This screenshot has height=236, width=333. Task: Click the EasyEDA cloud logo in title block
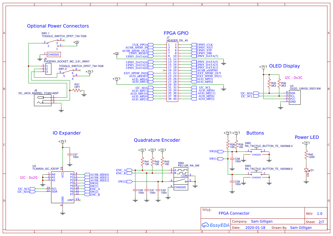205,225
